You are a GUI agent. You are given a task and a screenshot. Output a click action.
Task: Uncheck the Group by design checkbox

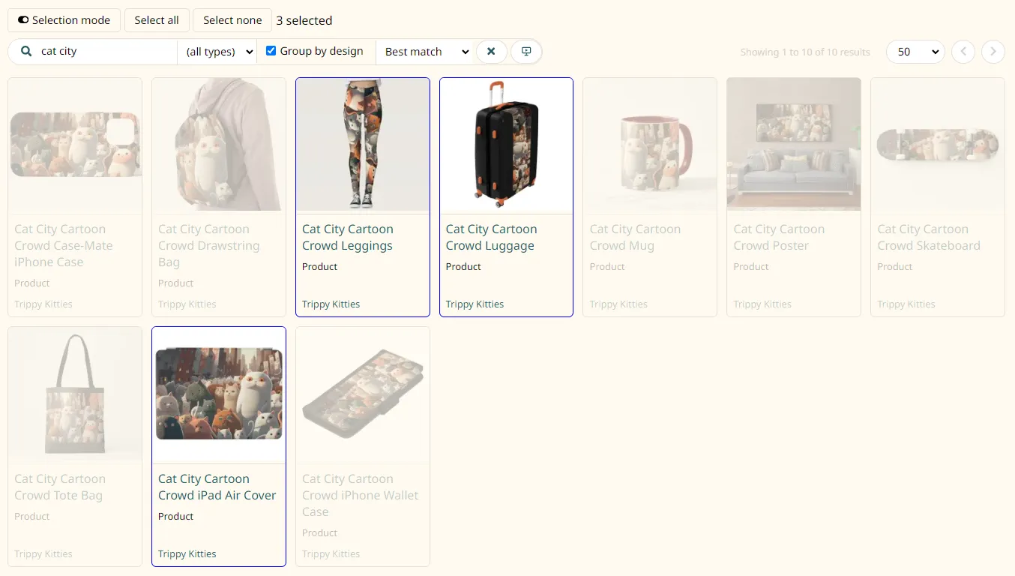coord(271,51)
